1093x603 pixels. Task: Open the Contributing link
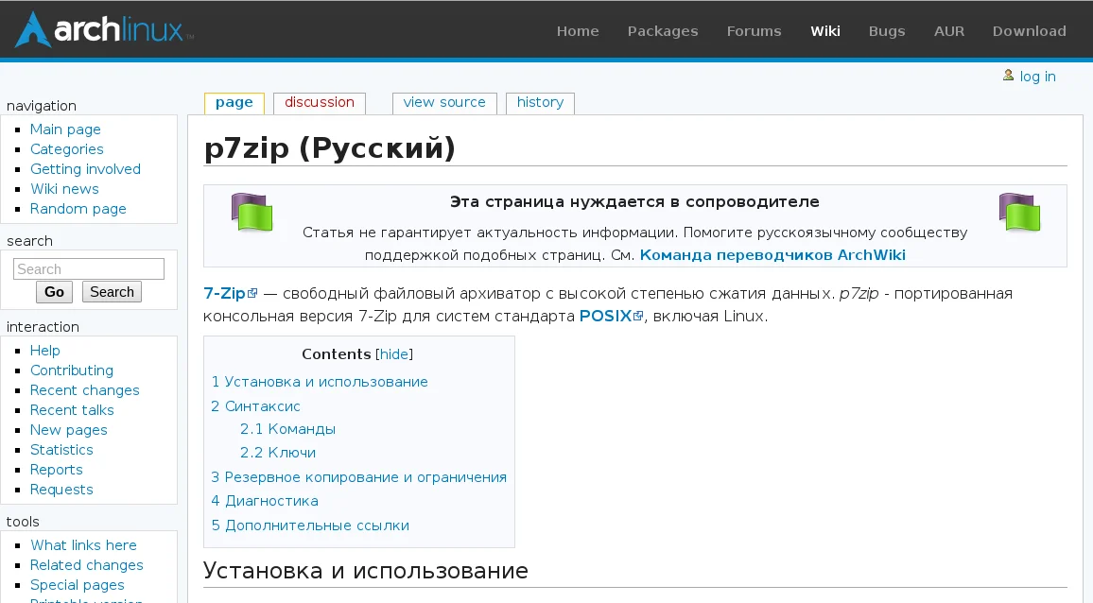[72, 370]
